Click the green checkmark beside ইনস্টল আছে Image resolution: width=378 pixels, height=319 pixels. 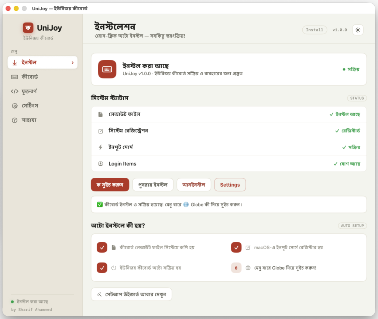pos(331,114)
